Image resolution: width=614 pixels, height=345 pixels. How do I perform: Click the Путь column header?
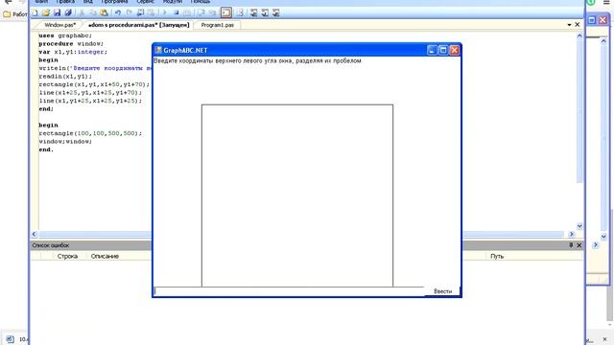pyautogui.click(x=497, y=256)
